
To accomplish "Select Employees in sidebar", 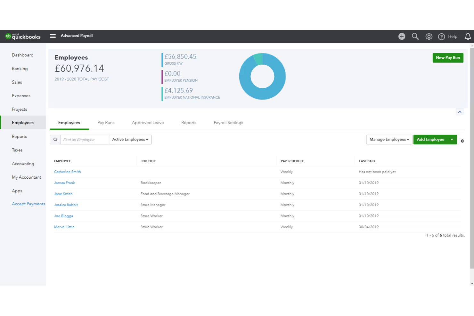I will [x=23, y=123].
